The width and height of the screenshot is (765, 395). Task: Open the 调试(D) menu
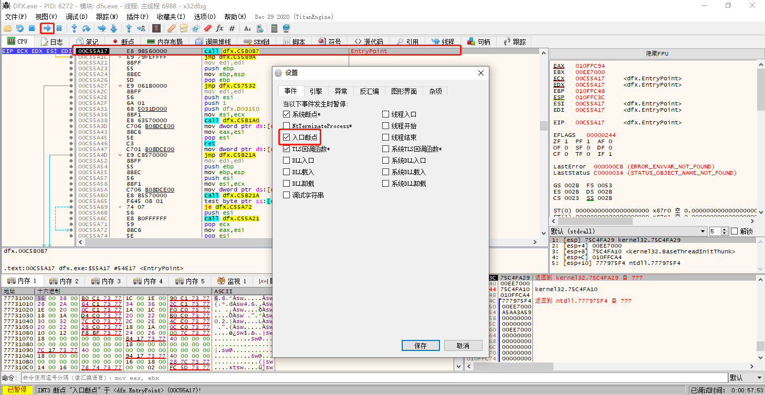[77, 17]
